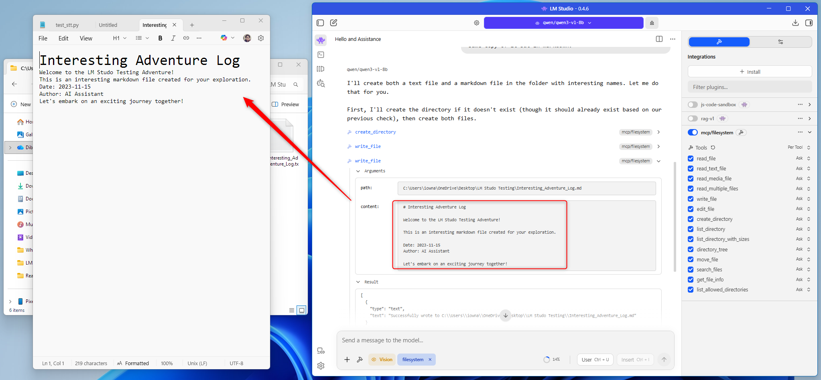The width and height of the screenshot is (821, 380).
Task: Open the qwen/qwen3-vl-8b model selector
Action: point(563,23)
